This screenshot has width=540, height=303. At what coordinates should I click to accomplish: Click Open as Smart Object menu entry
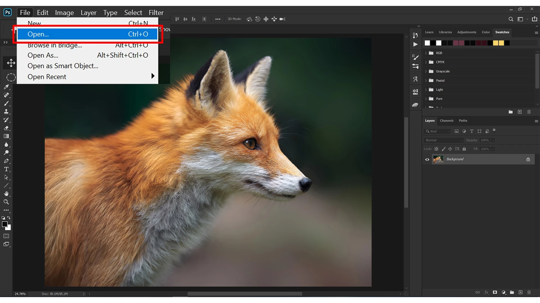pos(63,66)
